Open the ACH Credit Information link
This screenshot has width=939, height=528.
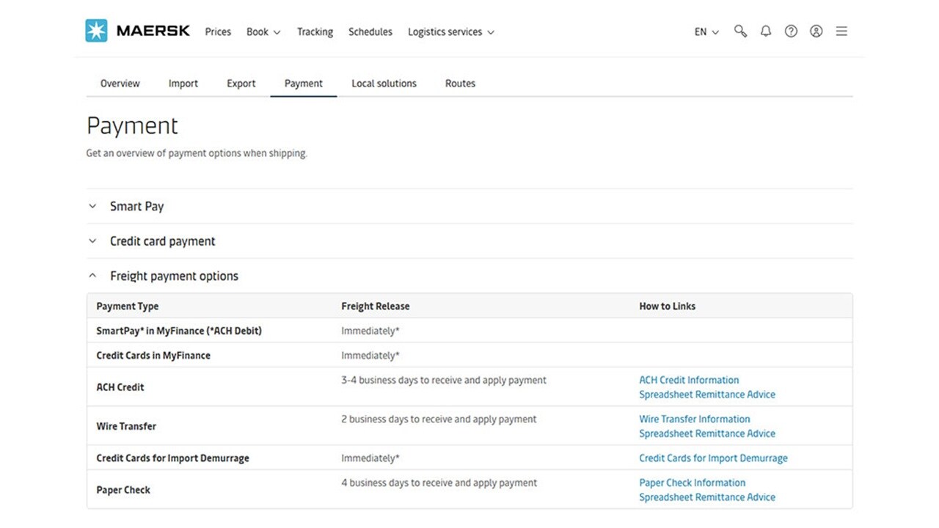pyautogui.click(x=689, y=380)
